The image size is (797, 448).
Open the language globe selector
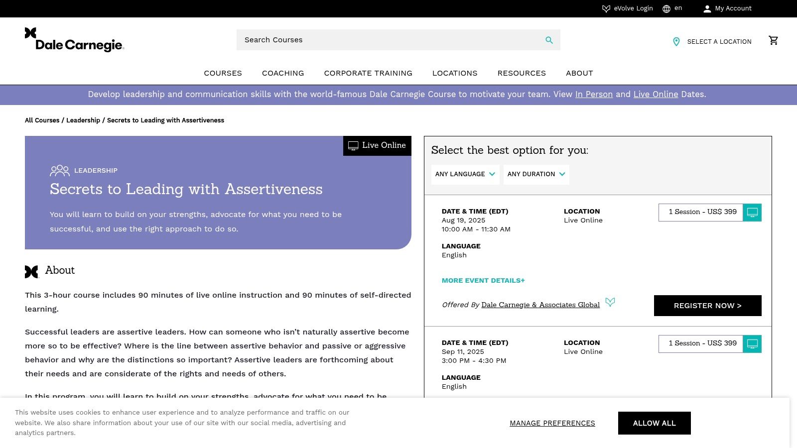coord(666,8)
